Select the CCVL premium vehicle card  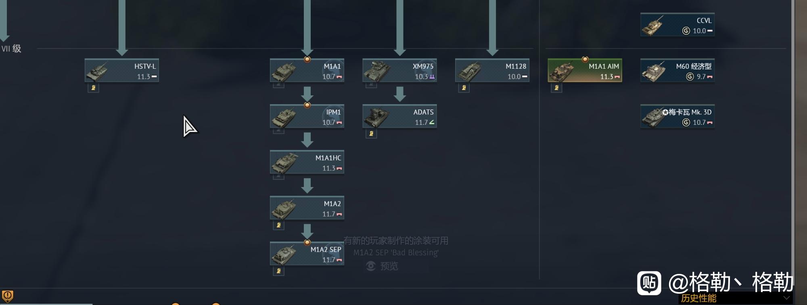pyautogui.click(x=677, y=25)
